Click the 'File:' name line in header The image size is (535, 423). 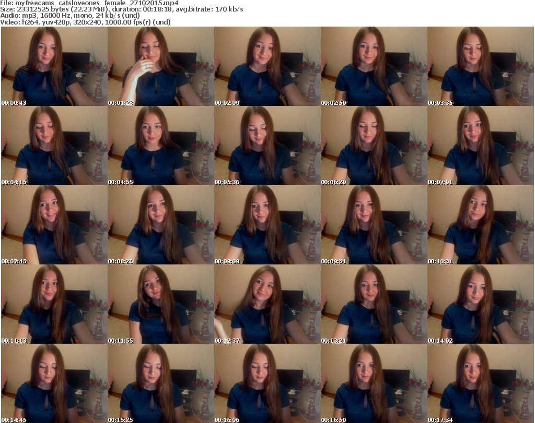coord(89,3)
